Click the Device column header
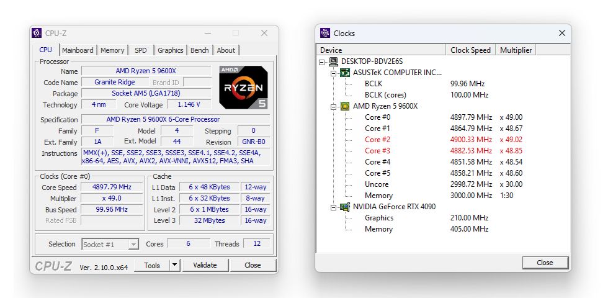The image size is (608, 298). [382, 50]
